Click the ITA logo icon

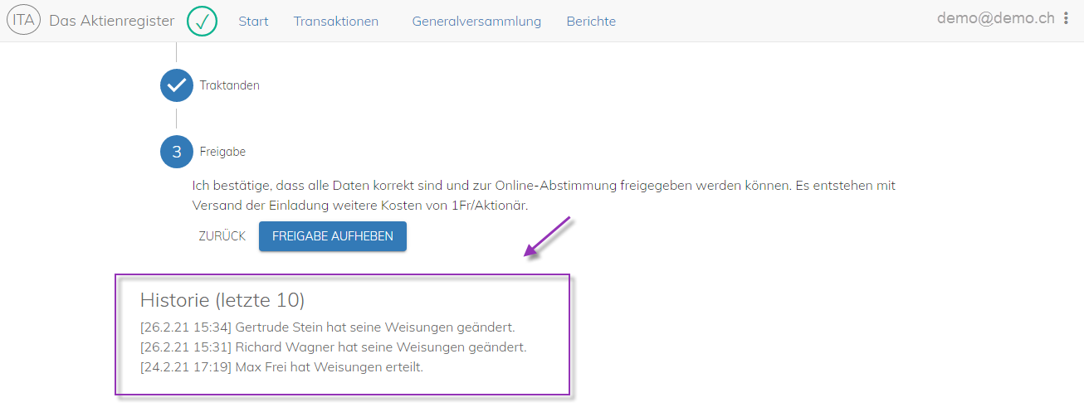(23, 20)
